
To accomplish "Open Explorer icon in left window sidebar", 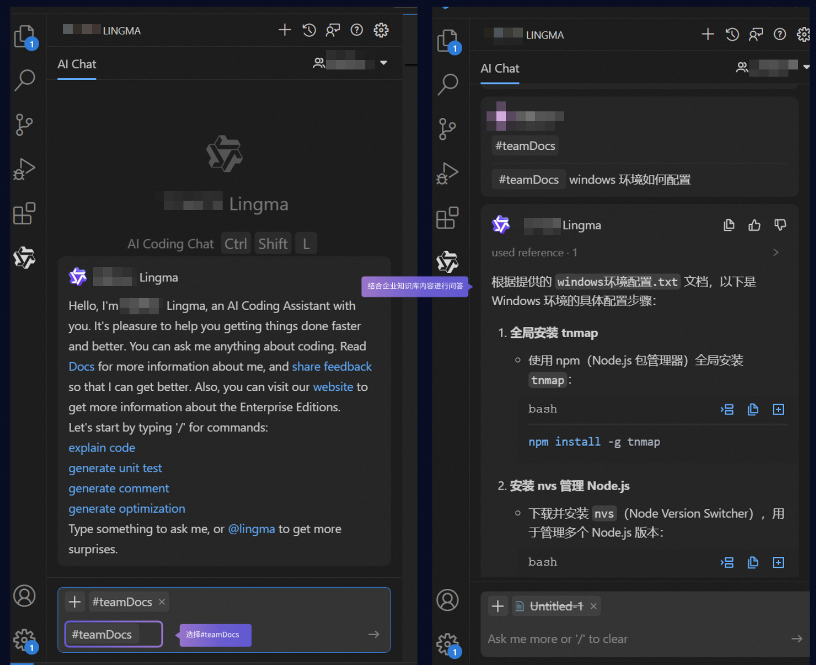I will tap(25, 37).
